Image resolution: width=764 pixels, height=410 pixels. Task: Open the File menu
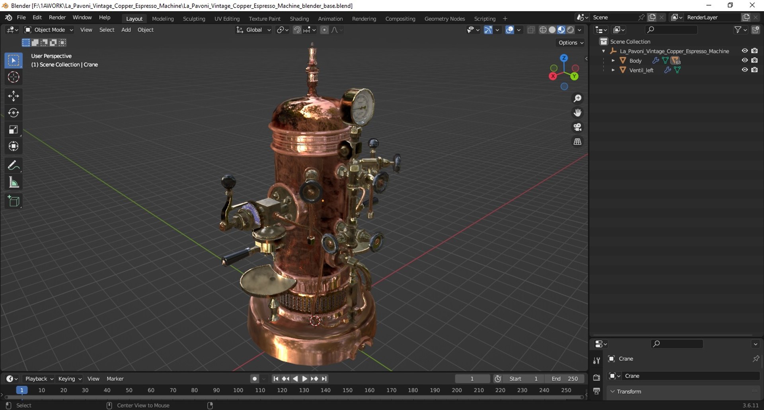point(21,17)
